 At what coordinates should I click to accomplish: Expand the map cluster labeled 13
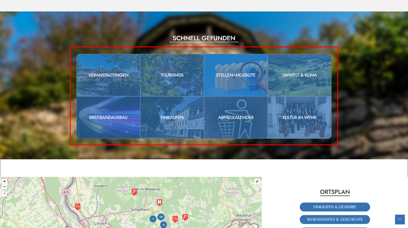click(164, 225)
